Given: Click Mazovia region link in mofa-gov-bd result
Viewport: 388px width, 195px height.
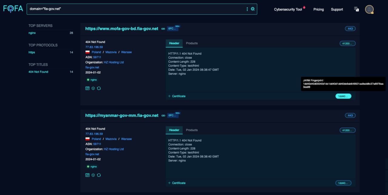Looking at the screenshot, I should pos(111,52).
